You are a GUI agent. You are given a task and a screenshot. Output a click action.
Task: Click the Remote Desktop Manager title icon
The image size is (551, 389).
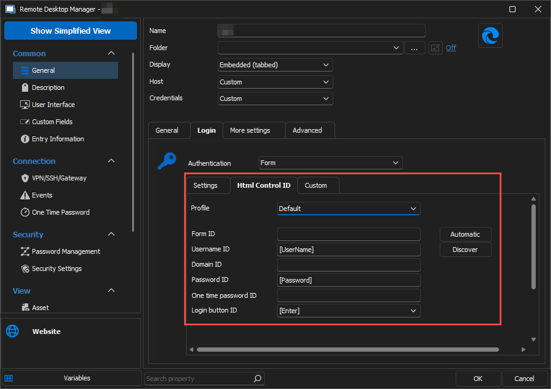[x=10, y=9]
